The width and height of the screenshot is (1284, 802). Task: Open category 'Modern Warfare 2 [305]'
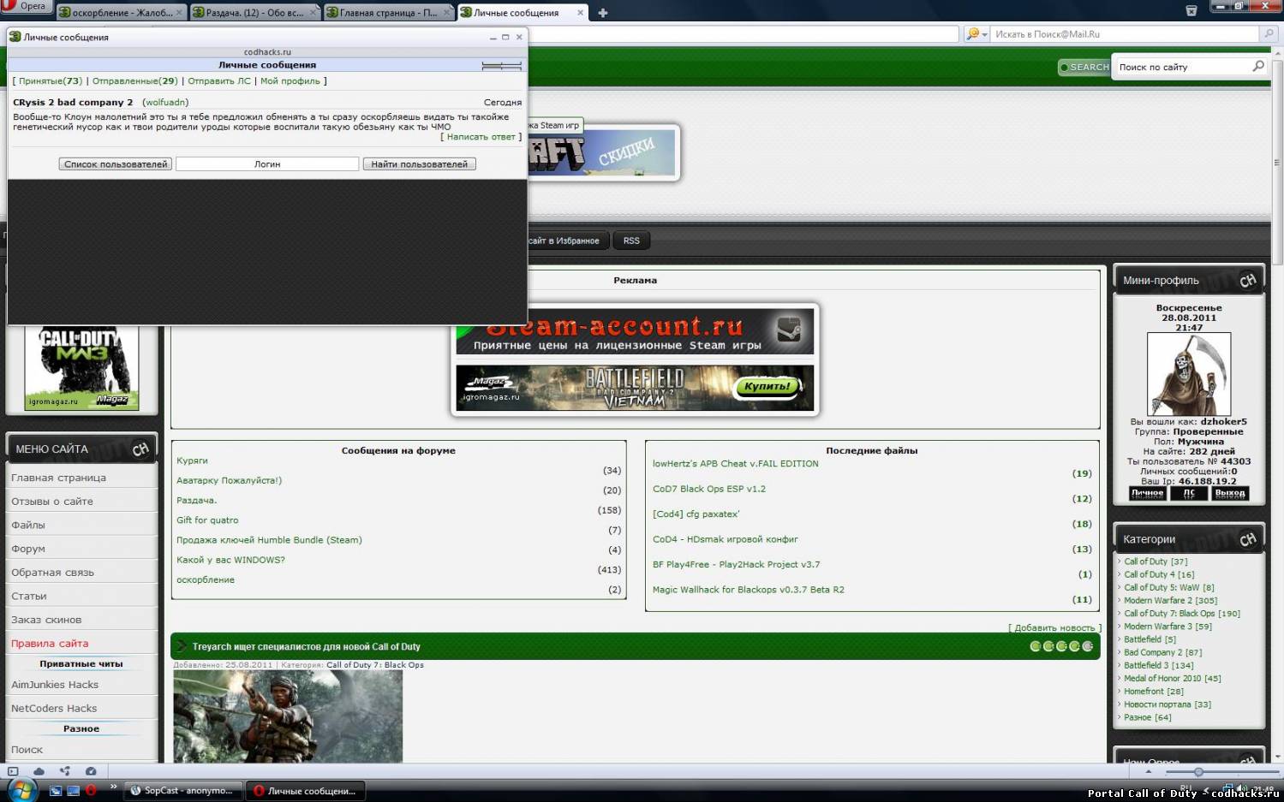[x=1170, y=601]
